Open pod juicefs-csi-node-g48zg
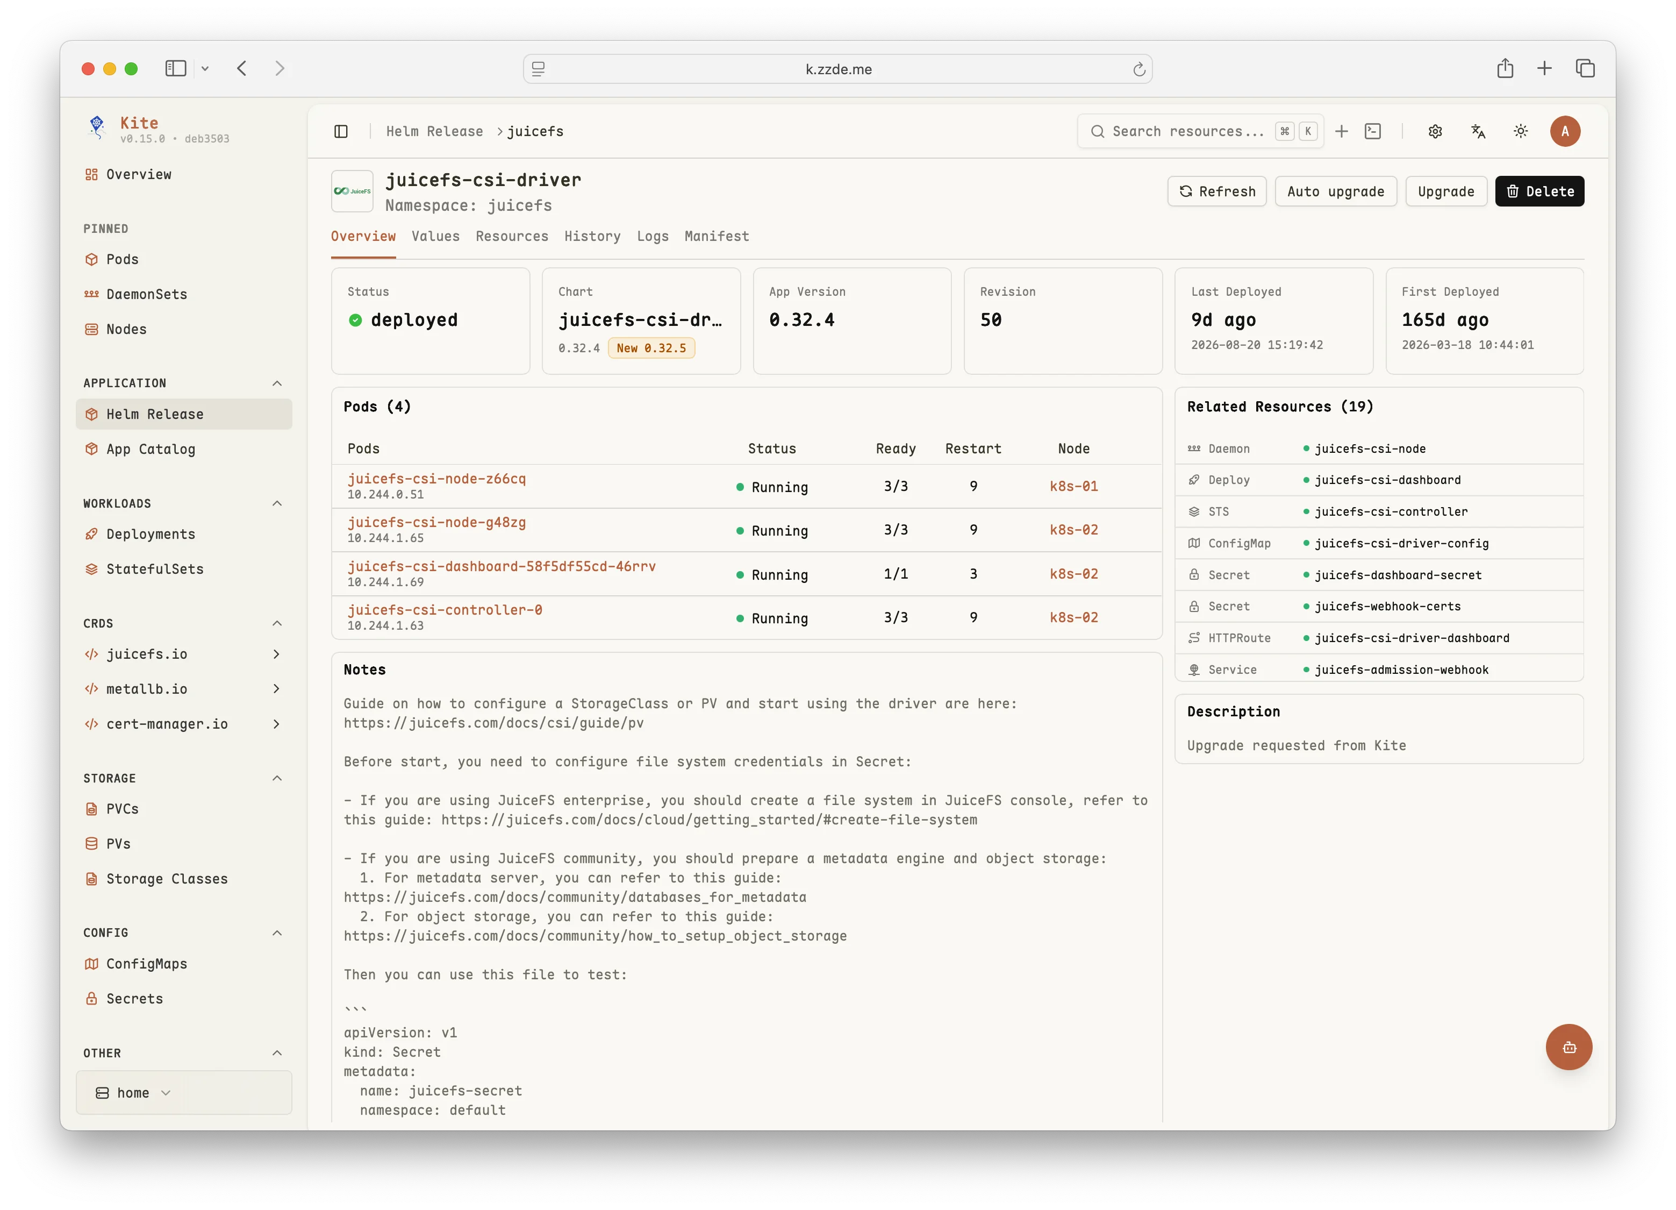 [436, 523]
